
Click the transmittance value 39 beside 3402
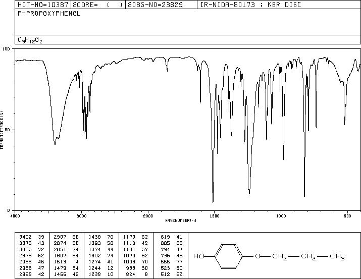tap(41, 237)
